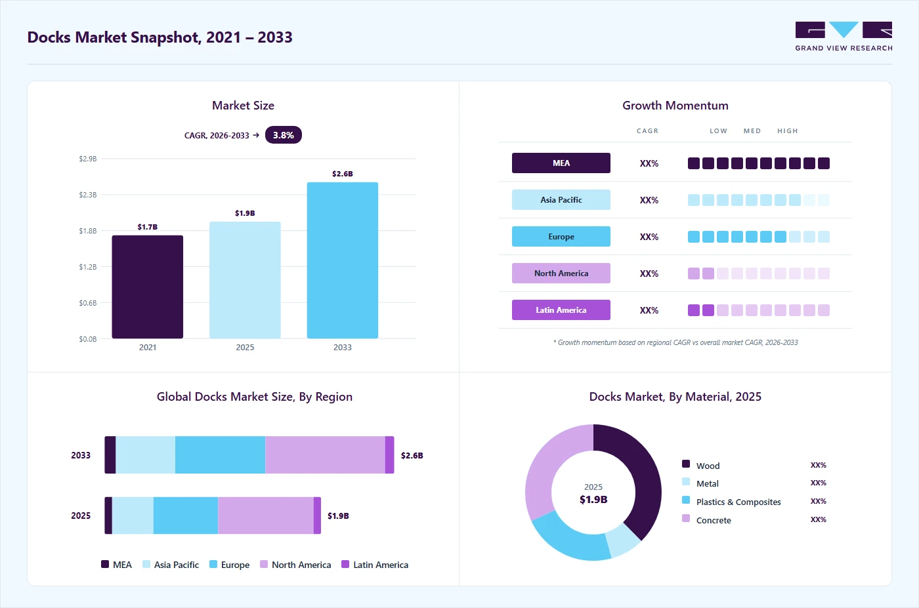Select the MEA region label
This screenshot has width=919, height=608.
561,163
